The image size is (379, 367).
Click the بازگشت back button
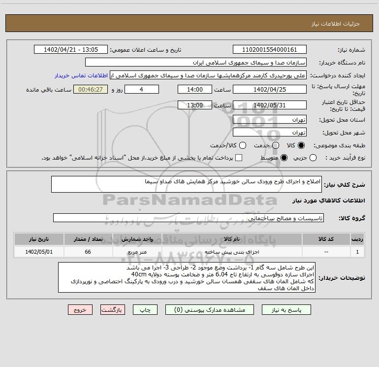(x=113, y=310)
